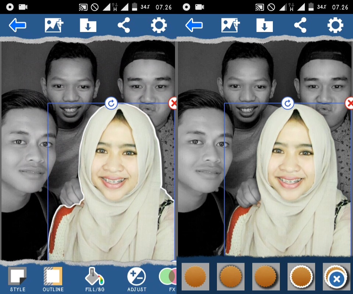Tap the add image icon on right screen

click(x=231, y=25)
